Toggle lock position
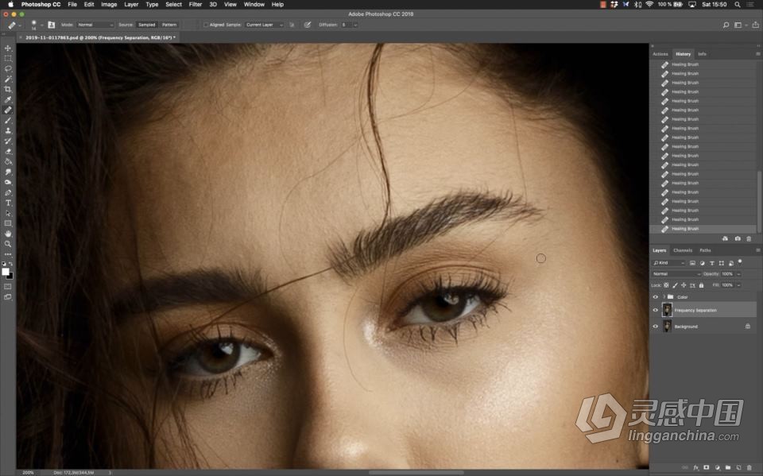This screenshot has height=476, width=763. pyautogui.click(x=684, y=285)
